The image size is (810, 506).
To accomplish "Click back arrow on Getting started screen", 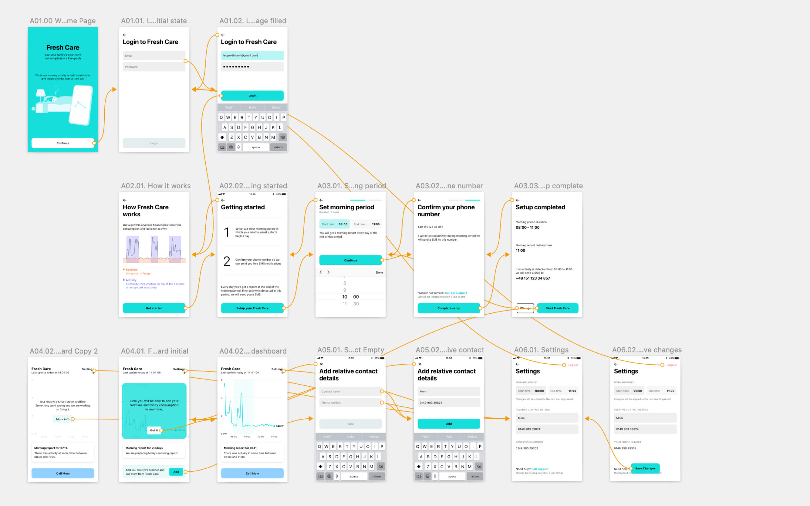I will pyautogui.click(x=223, y=200).
